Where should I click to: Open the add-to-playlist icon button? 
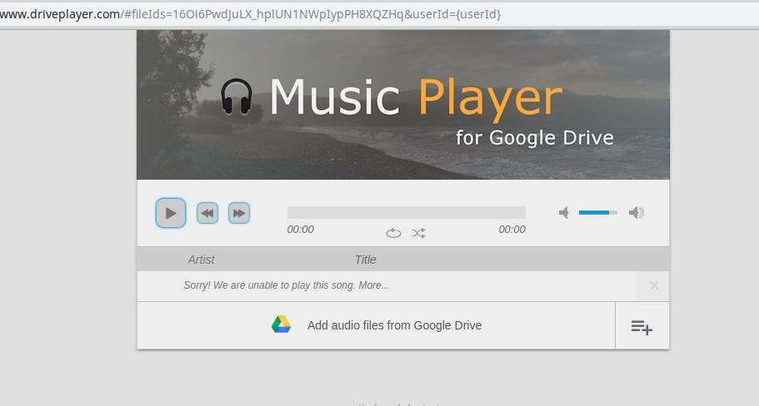642,327
